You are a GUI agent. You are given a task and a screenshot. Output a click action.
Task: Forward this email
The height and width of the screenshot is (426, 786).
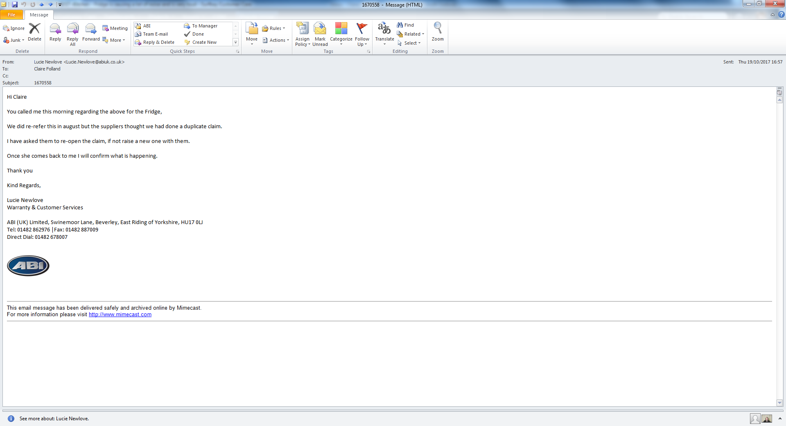(x=91, y=32)
